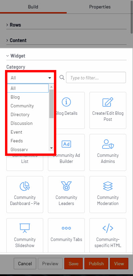Choose the Community Ad Builder widget icon
133x276 pixels.
click(x=66, y=144)
